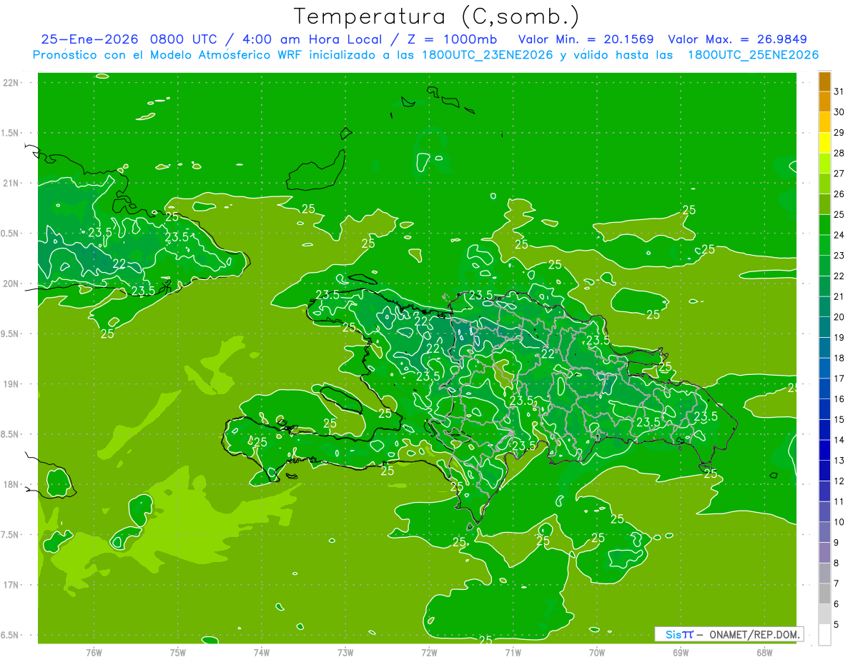Click the "69W" longitude axis label
Viewport: 858px width, 662px height.
pyautogui.click(x=681, y=652)
